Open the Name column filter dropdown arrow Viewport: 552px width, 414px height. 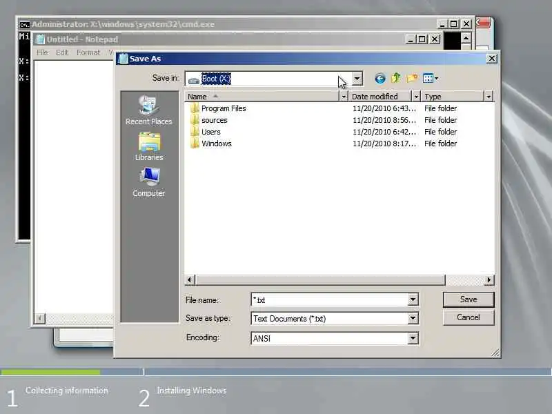pos(344,96)
